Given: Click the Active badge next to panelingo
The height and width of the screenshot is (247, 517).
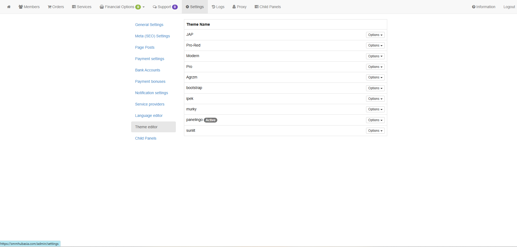Looking at the screenshot, I should pos(211,120).
